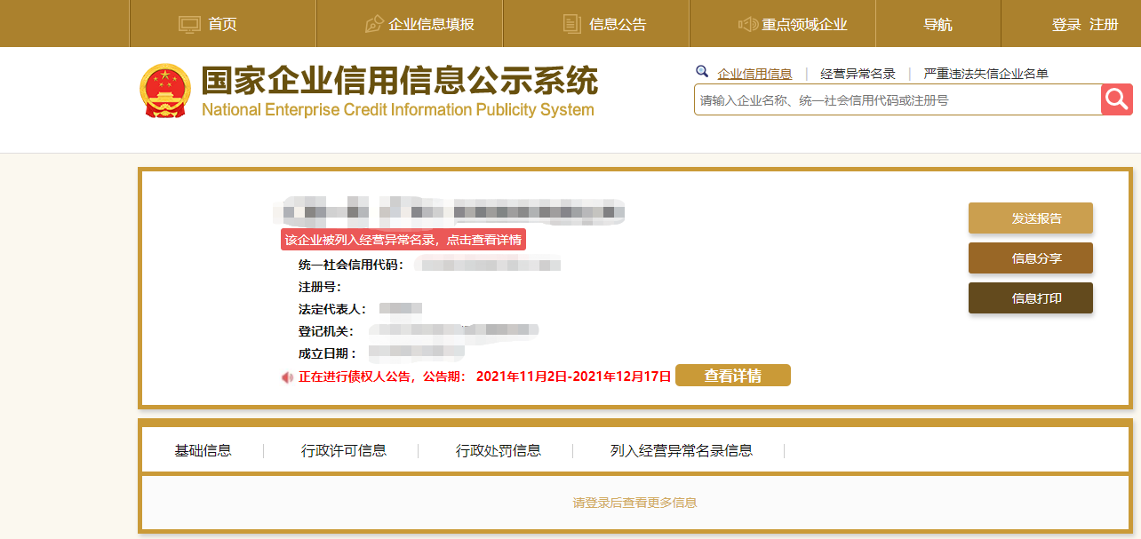Click the red 经营异常名录 warning banner
The width and height of the screenshot is (1141, 539).
point(403,240)
